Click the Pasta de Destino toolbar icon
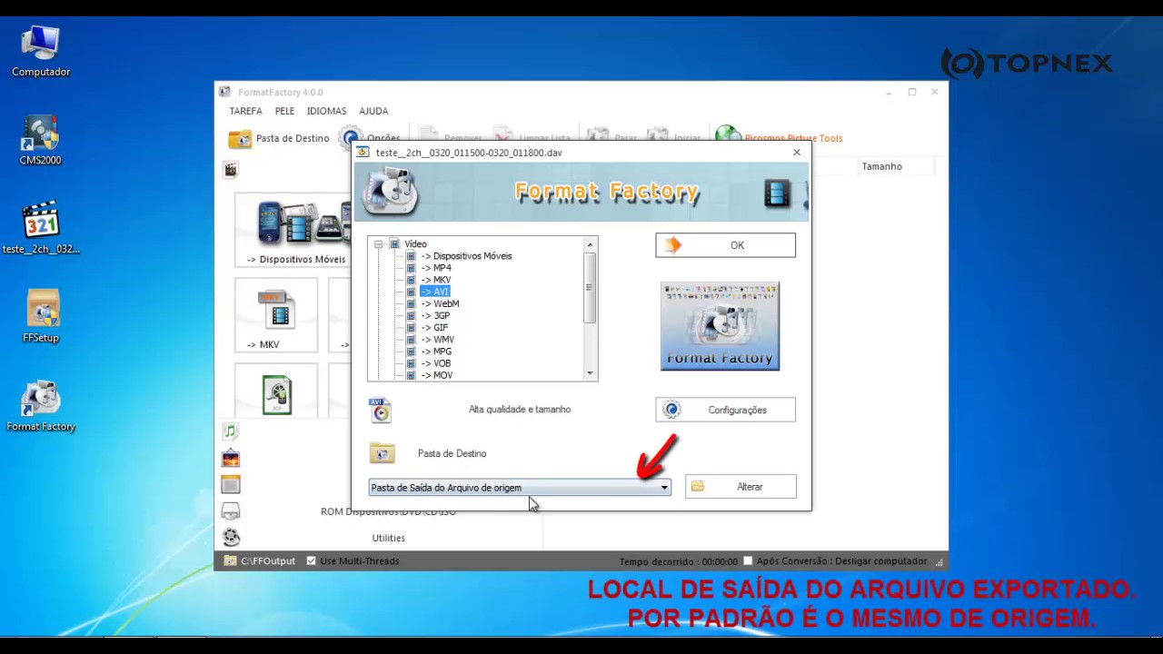Screen dimensions: 1163x654 click(x=240, y=138)
